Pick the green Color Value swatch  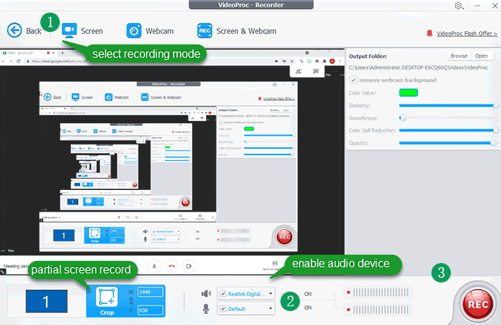point(408,93)
